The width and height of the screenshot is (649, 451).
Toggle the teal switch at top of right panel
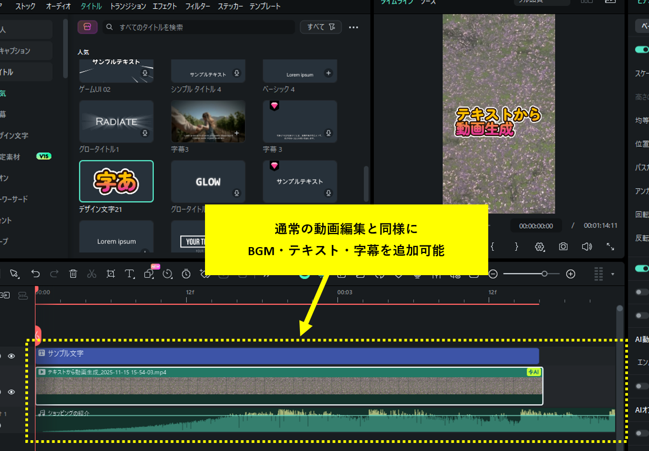click(x=642, y=49)
